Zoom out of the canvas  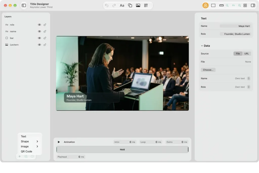(227, 6)
